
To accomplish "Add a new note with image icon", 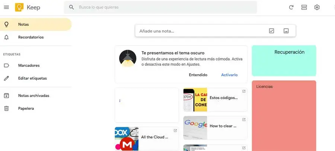I will pyautogui.click(x=286, y=31).
